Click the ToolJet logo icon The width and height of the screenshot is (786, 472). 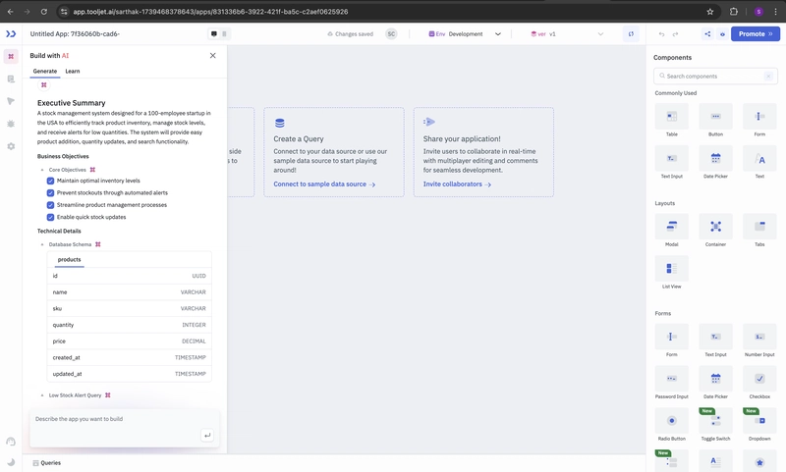11,33
